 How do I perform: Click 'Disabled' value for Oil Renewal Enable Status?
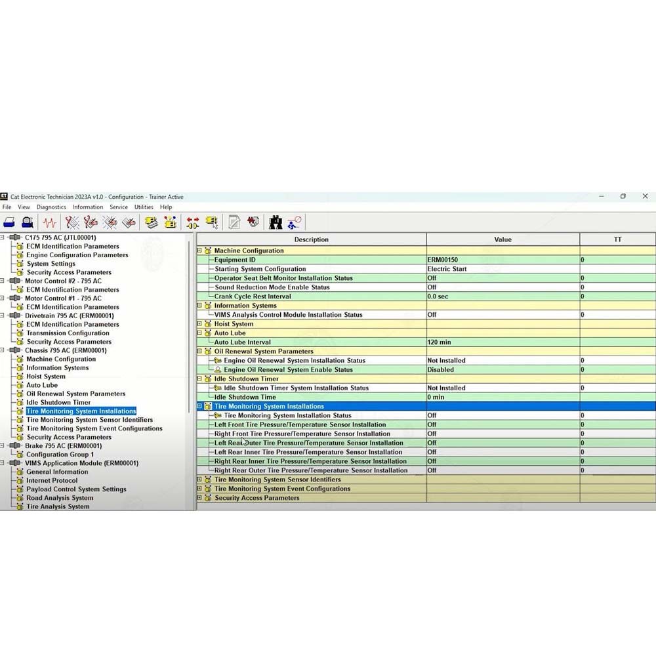click(503, 370)
